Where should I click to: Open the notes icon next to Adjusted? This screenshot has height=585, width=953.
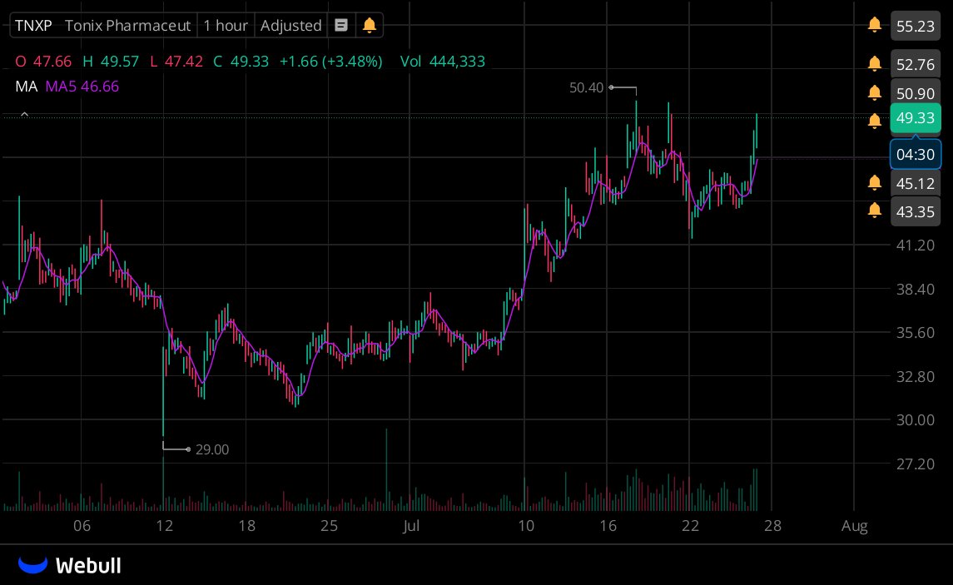coord(341,25)
